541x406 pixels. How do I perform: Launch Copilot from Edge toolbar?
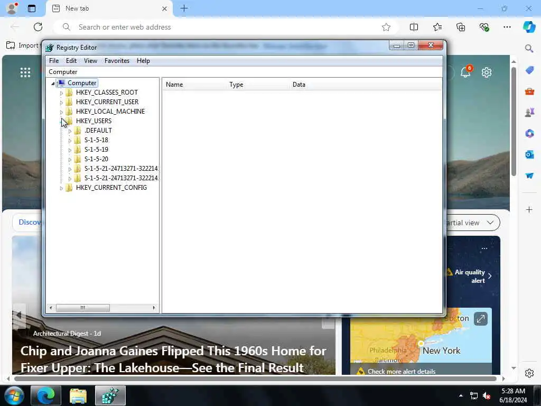(x=529, y=27)
